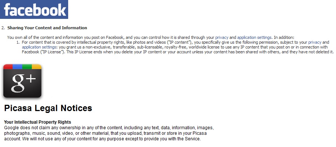Click Your Intellectual Property Rights subheading

click(37, 122)
